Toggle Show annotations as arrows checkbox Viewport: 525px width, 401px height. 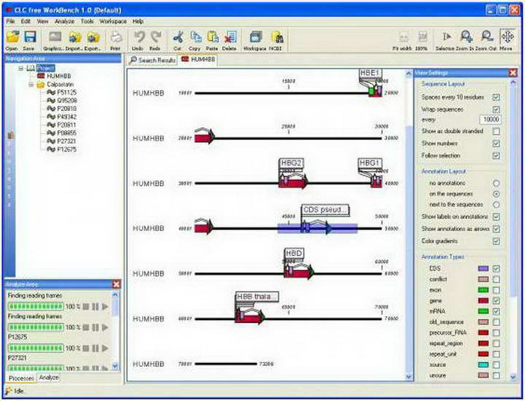click(497, 229)
